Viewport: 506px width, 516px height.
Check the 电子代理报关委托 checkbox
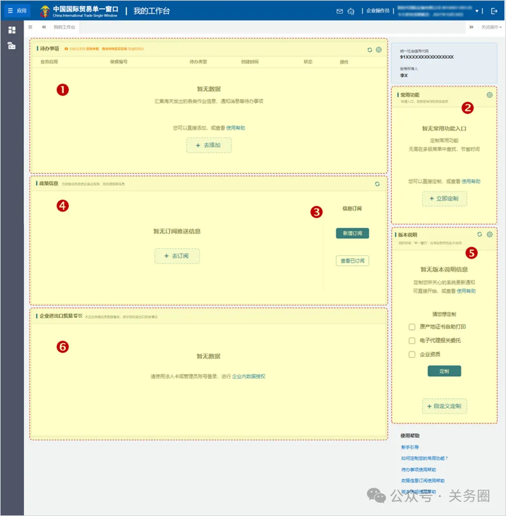412,340
